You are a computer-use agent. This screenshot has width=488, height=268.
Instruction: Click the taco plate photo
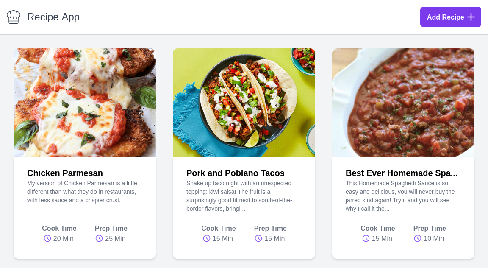click(x=244, y=103)
